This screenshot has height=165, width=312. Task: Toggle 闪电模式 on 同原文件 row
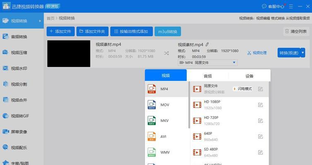242,89
